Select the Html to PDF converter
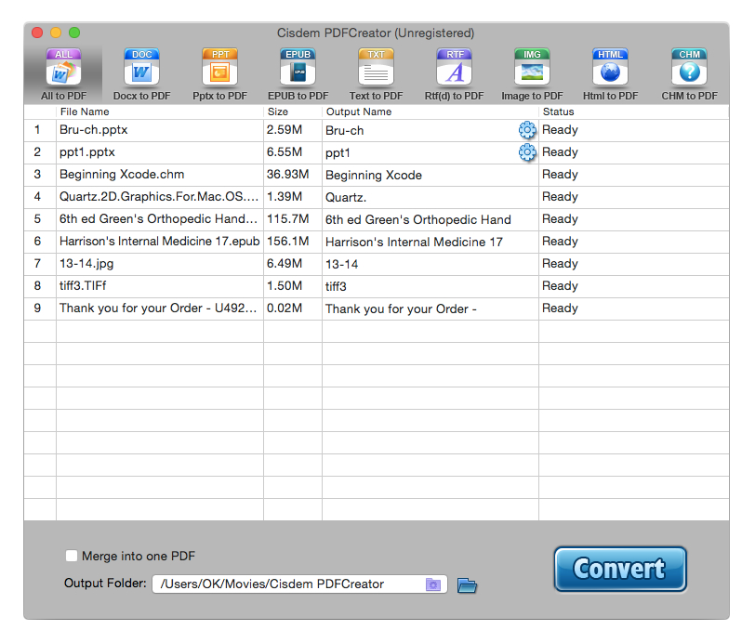Image resolution: width=755 pixels, height=643 pixels. pos(610,73)
